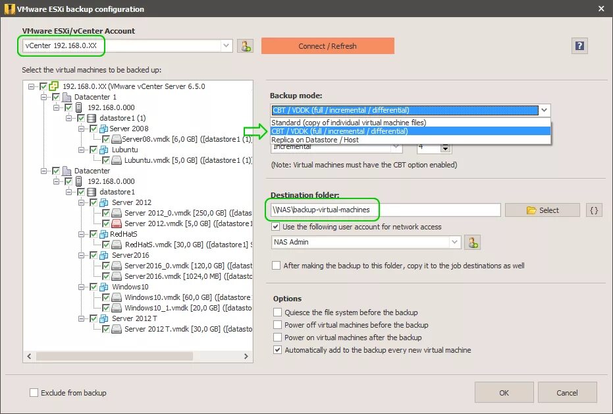Click the red disk icon for Server 2012.vmdk
The width and height of the screenshot is (613, 414).
pos(116,223)
